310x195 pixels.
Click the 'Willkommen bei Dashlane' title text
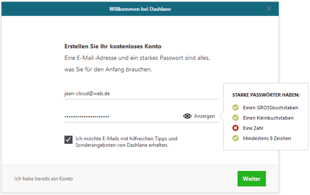140,9
